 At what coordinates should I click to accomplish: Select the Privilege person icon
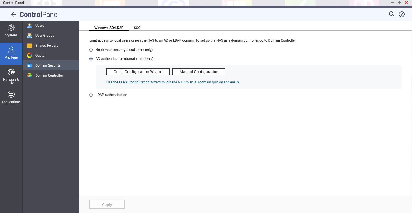click(x=11, y=50)
